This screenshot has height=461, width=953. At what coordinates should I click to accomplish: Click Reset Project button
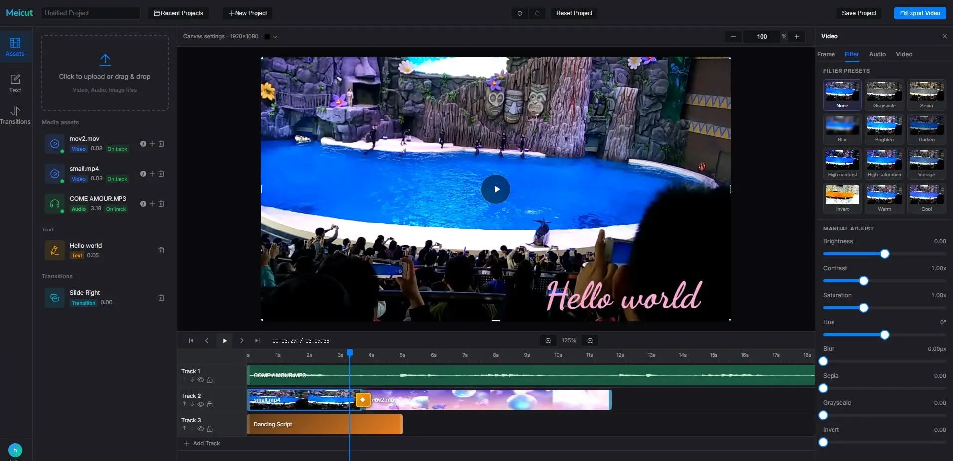coord(574,13)
